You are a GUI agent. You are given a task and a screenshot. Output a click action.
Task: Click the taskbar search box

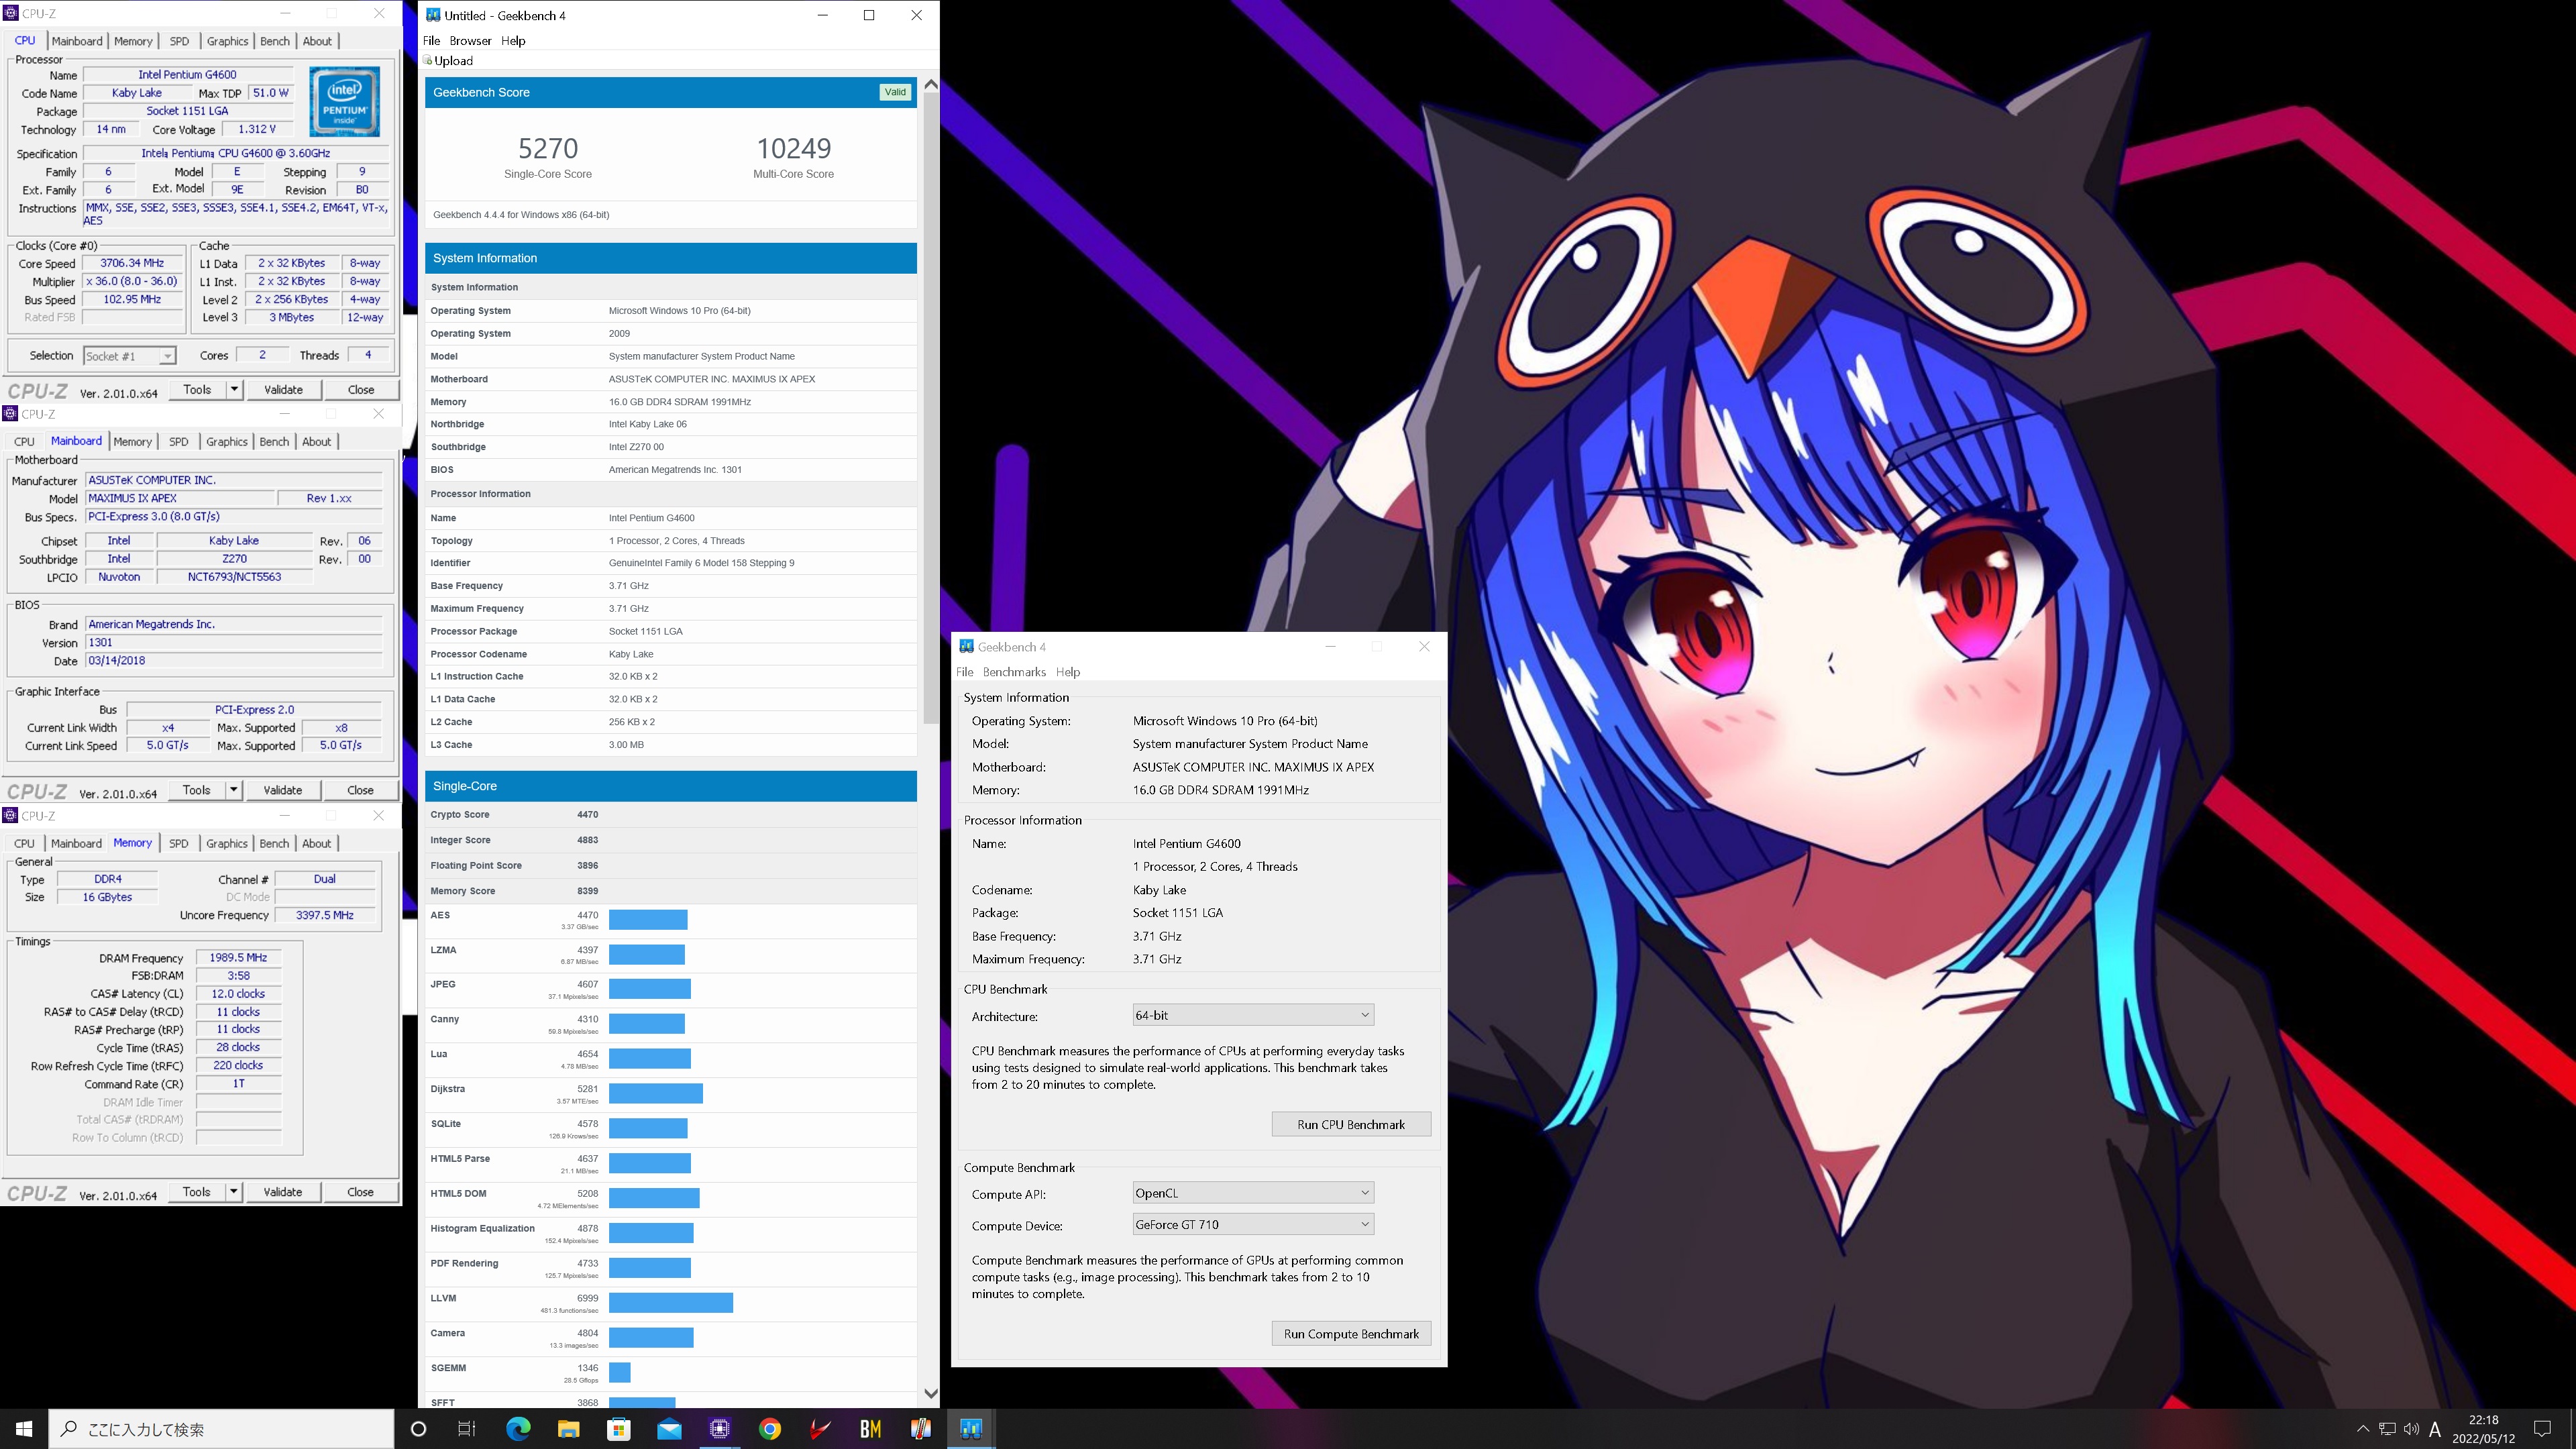pos(222,1428)
